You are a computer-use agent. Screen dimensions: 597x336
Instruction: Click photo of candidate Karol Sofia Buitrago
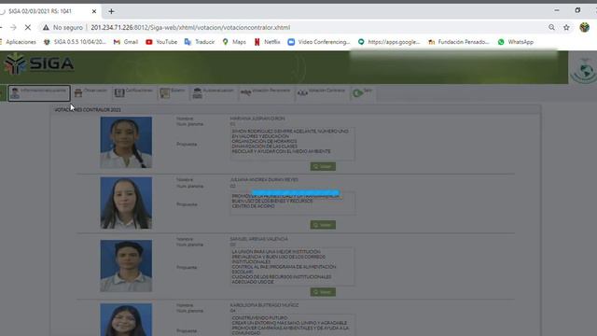pos(126,319)
